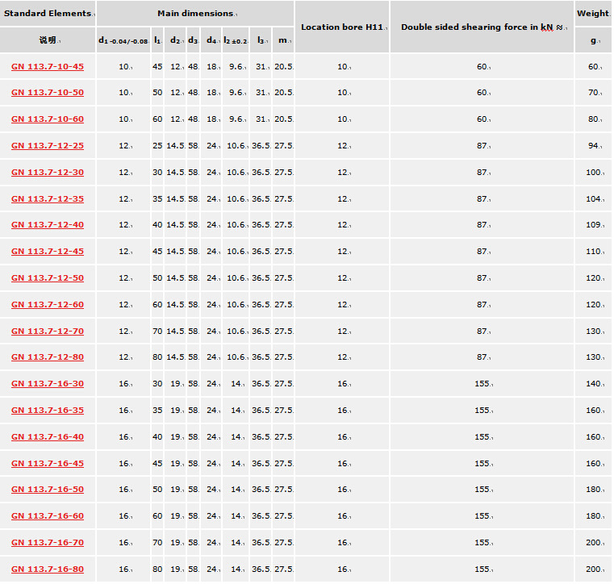
Task: Select the Location bore H11 header
Action: (341, 27)
